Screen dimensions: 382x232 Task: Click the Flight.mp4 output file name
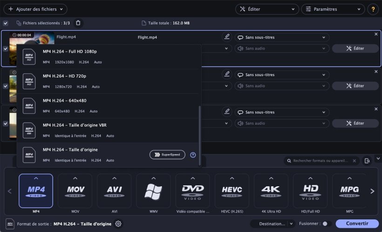pyautogui.click(x=147, y=37)
